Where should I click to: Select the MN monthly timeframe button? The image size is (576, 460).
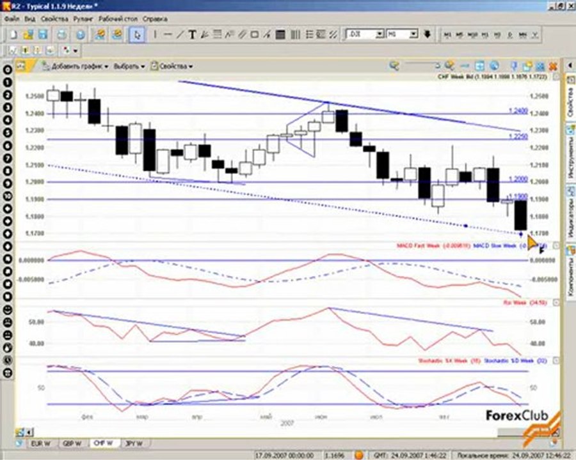click(522, 35)
